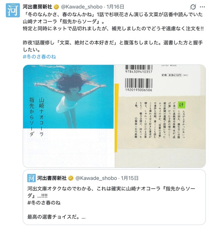Click verified badge in the quoted tweet
The image size is (219, 227).
[x=71, y=178]
